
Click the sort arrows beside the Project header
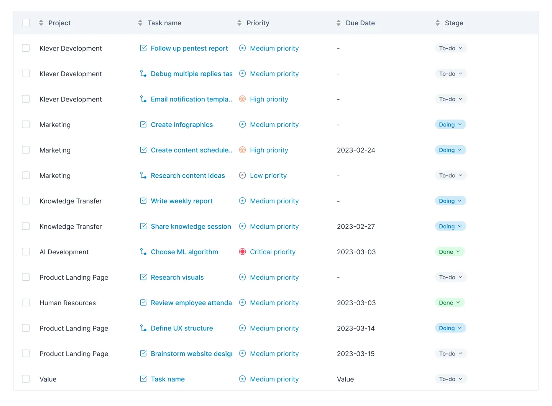pos(41,23)
